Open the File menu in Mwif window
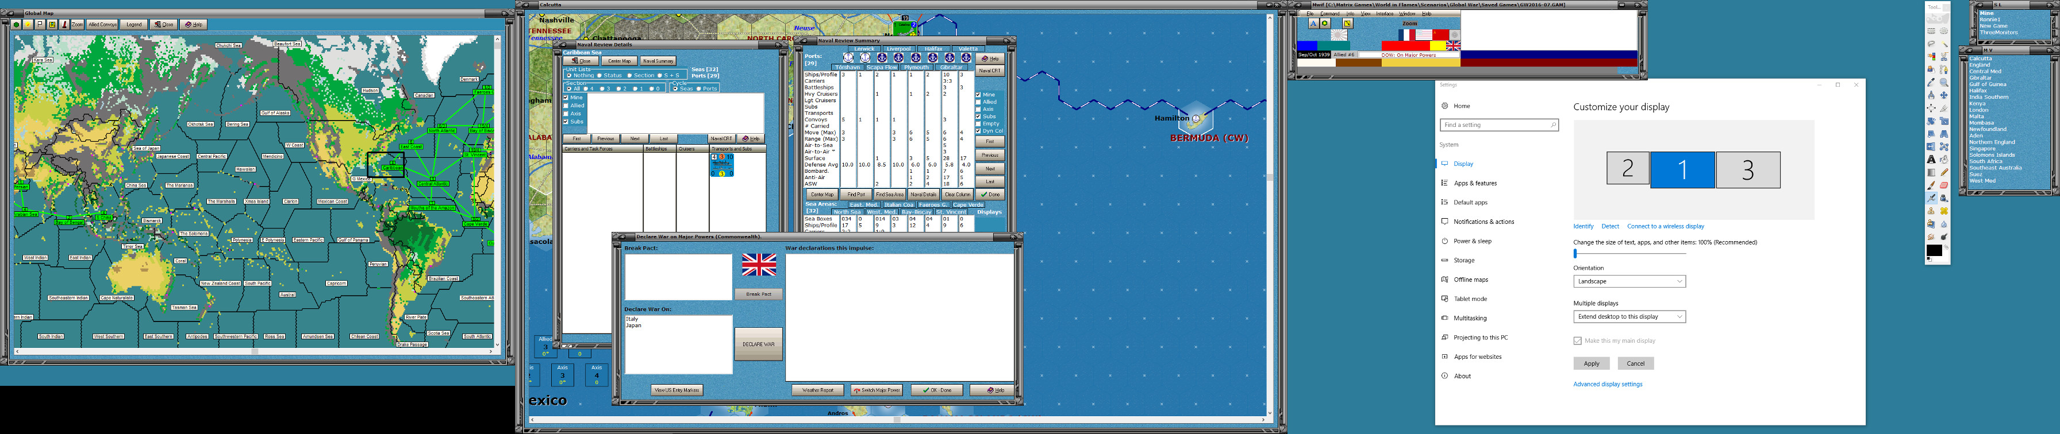 tap(1310, 14)
